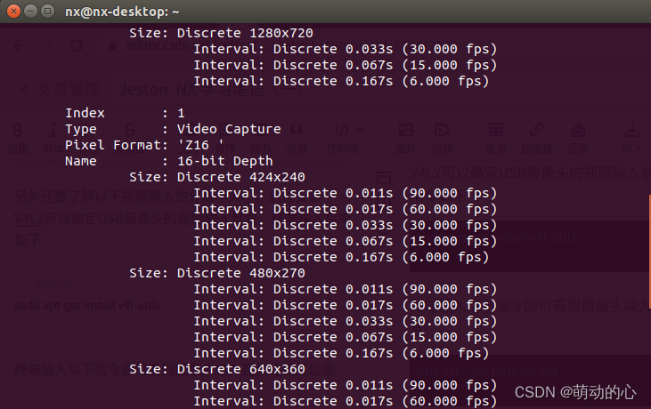Click the 'Size: Discrete 640x360' line
This screenshot has height=409, width=651.
click(x=217, y=369)
